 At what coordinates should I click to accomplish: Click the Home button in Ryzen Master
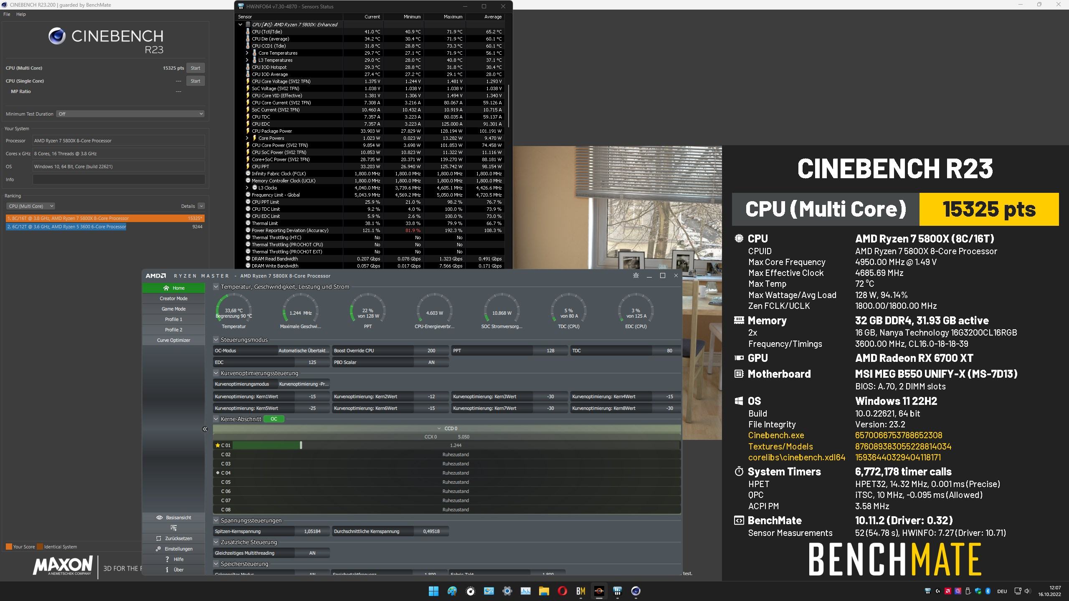[174, 288]
